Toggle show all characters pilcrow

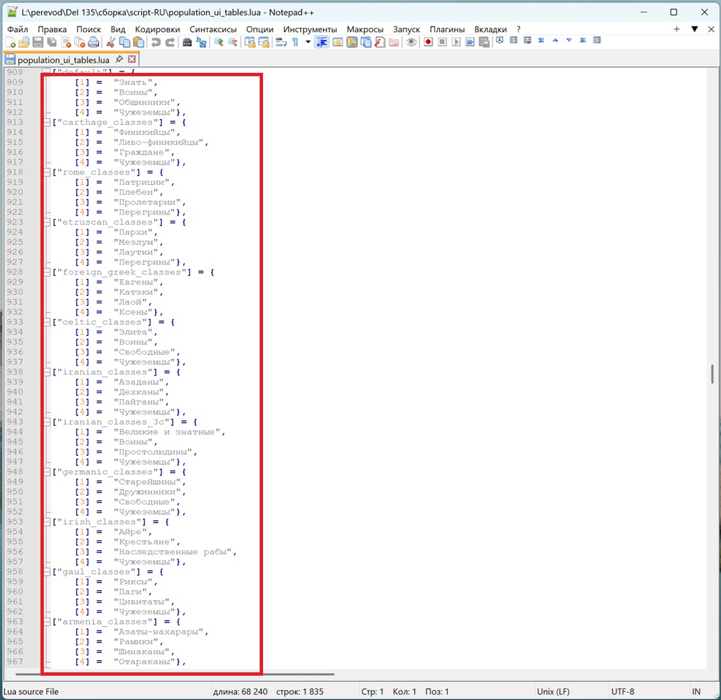295,42
